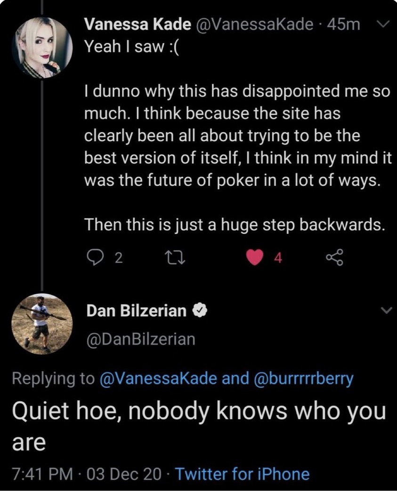Open the @DanBilzerian handle under his name
The image size is (397, 491).
pos(141,338)
